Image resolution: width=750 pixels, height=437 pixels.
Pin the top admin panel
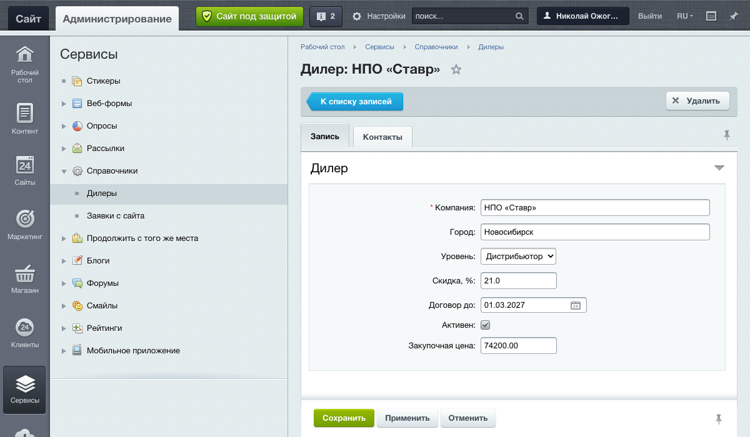pyautogui.click(x=734, y=16)
